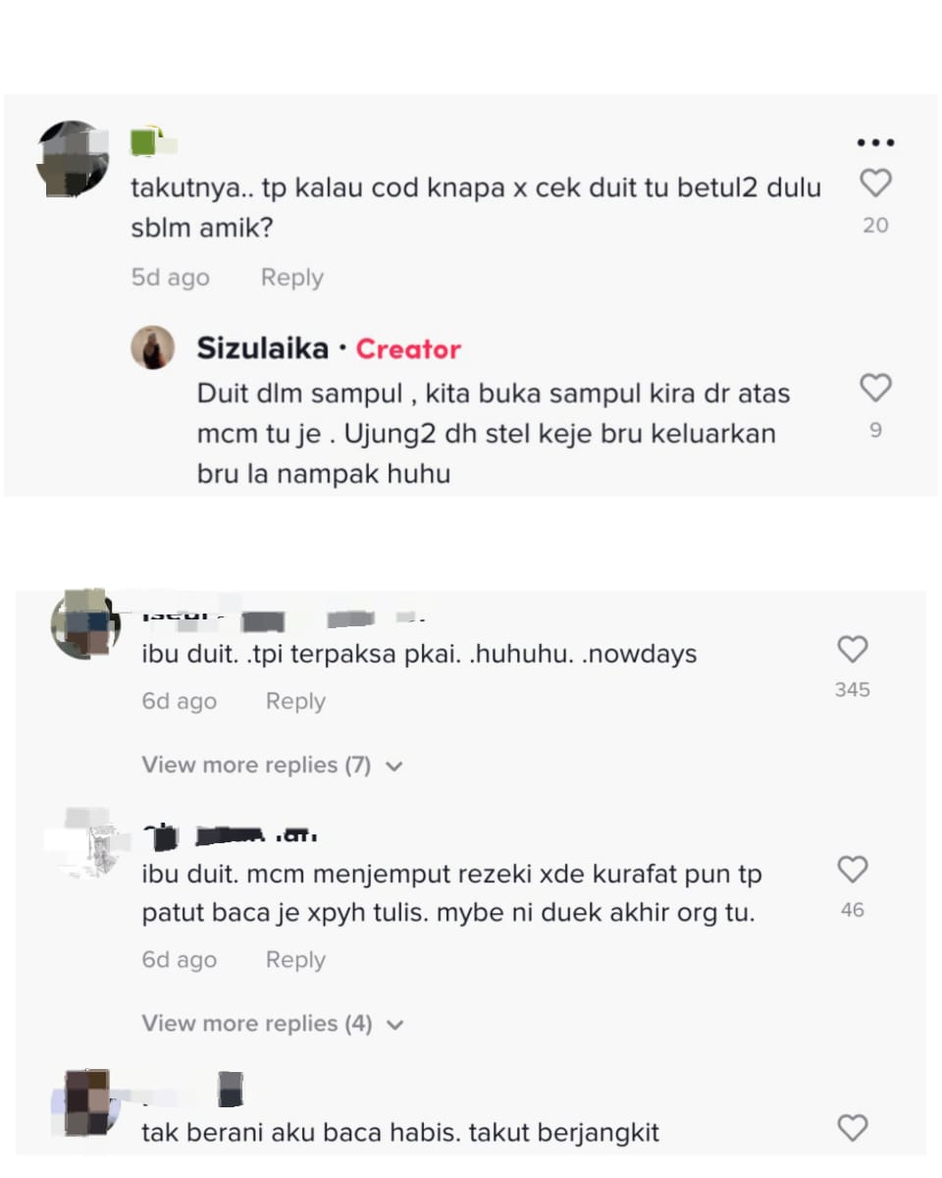
Task: Open the green first commenter username
Action: [153, 142]
